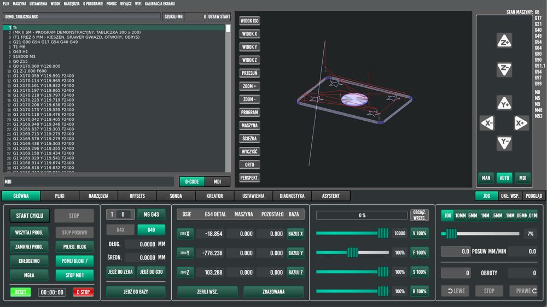Image resolution: width=547 pixels, height=307 pixels.
Task: Click BAZUJ X button
Action: point(295,233)
